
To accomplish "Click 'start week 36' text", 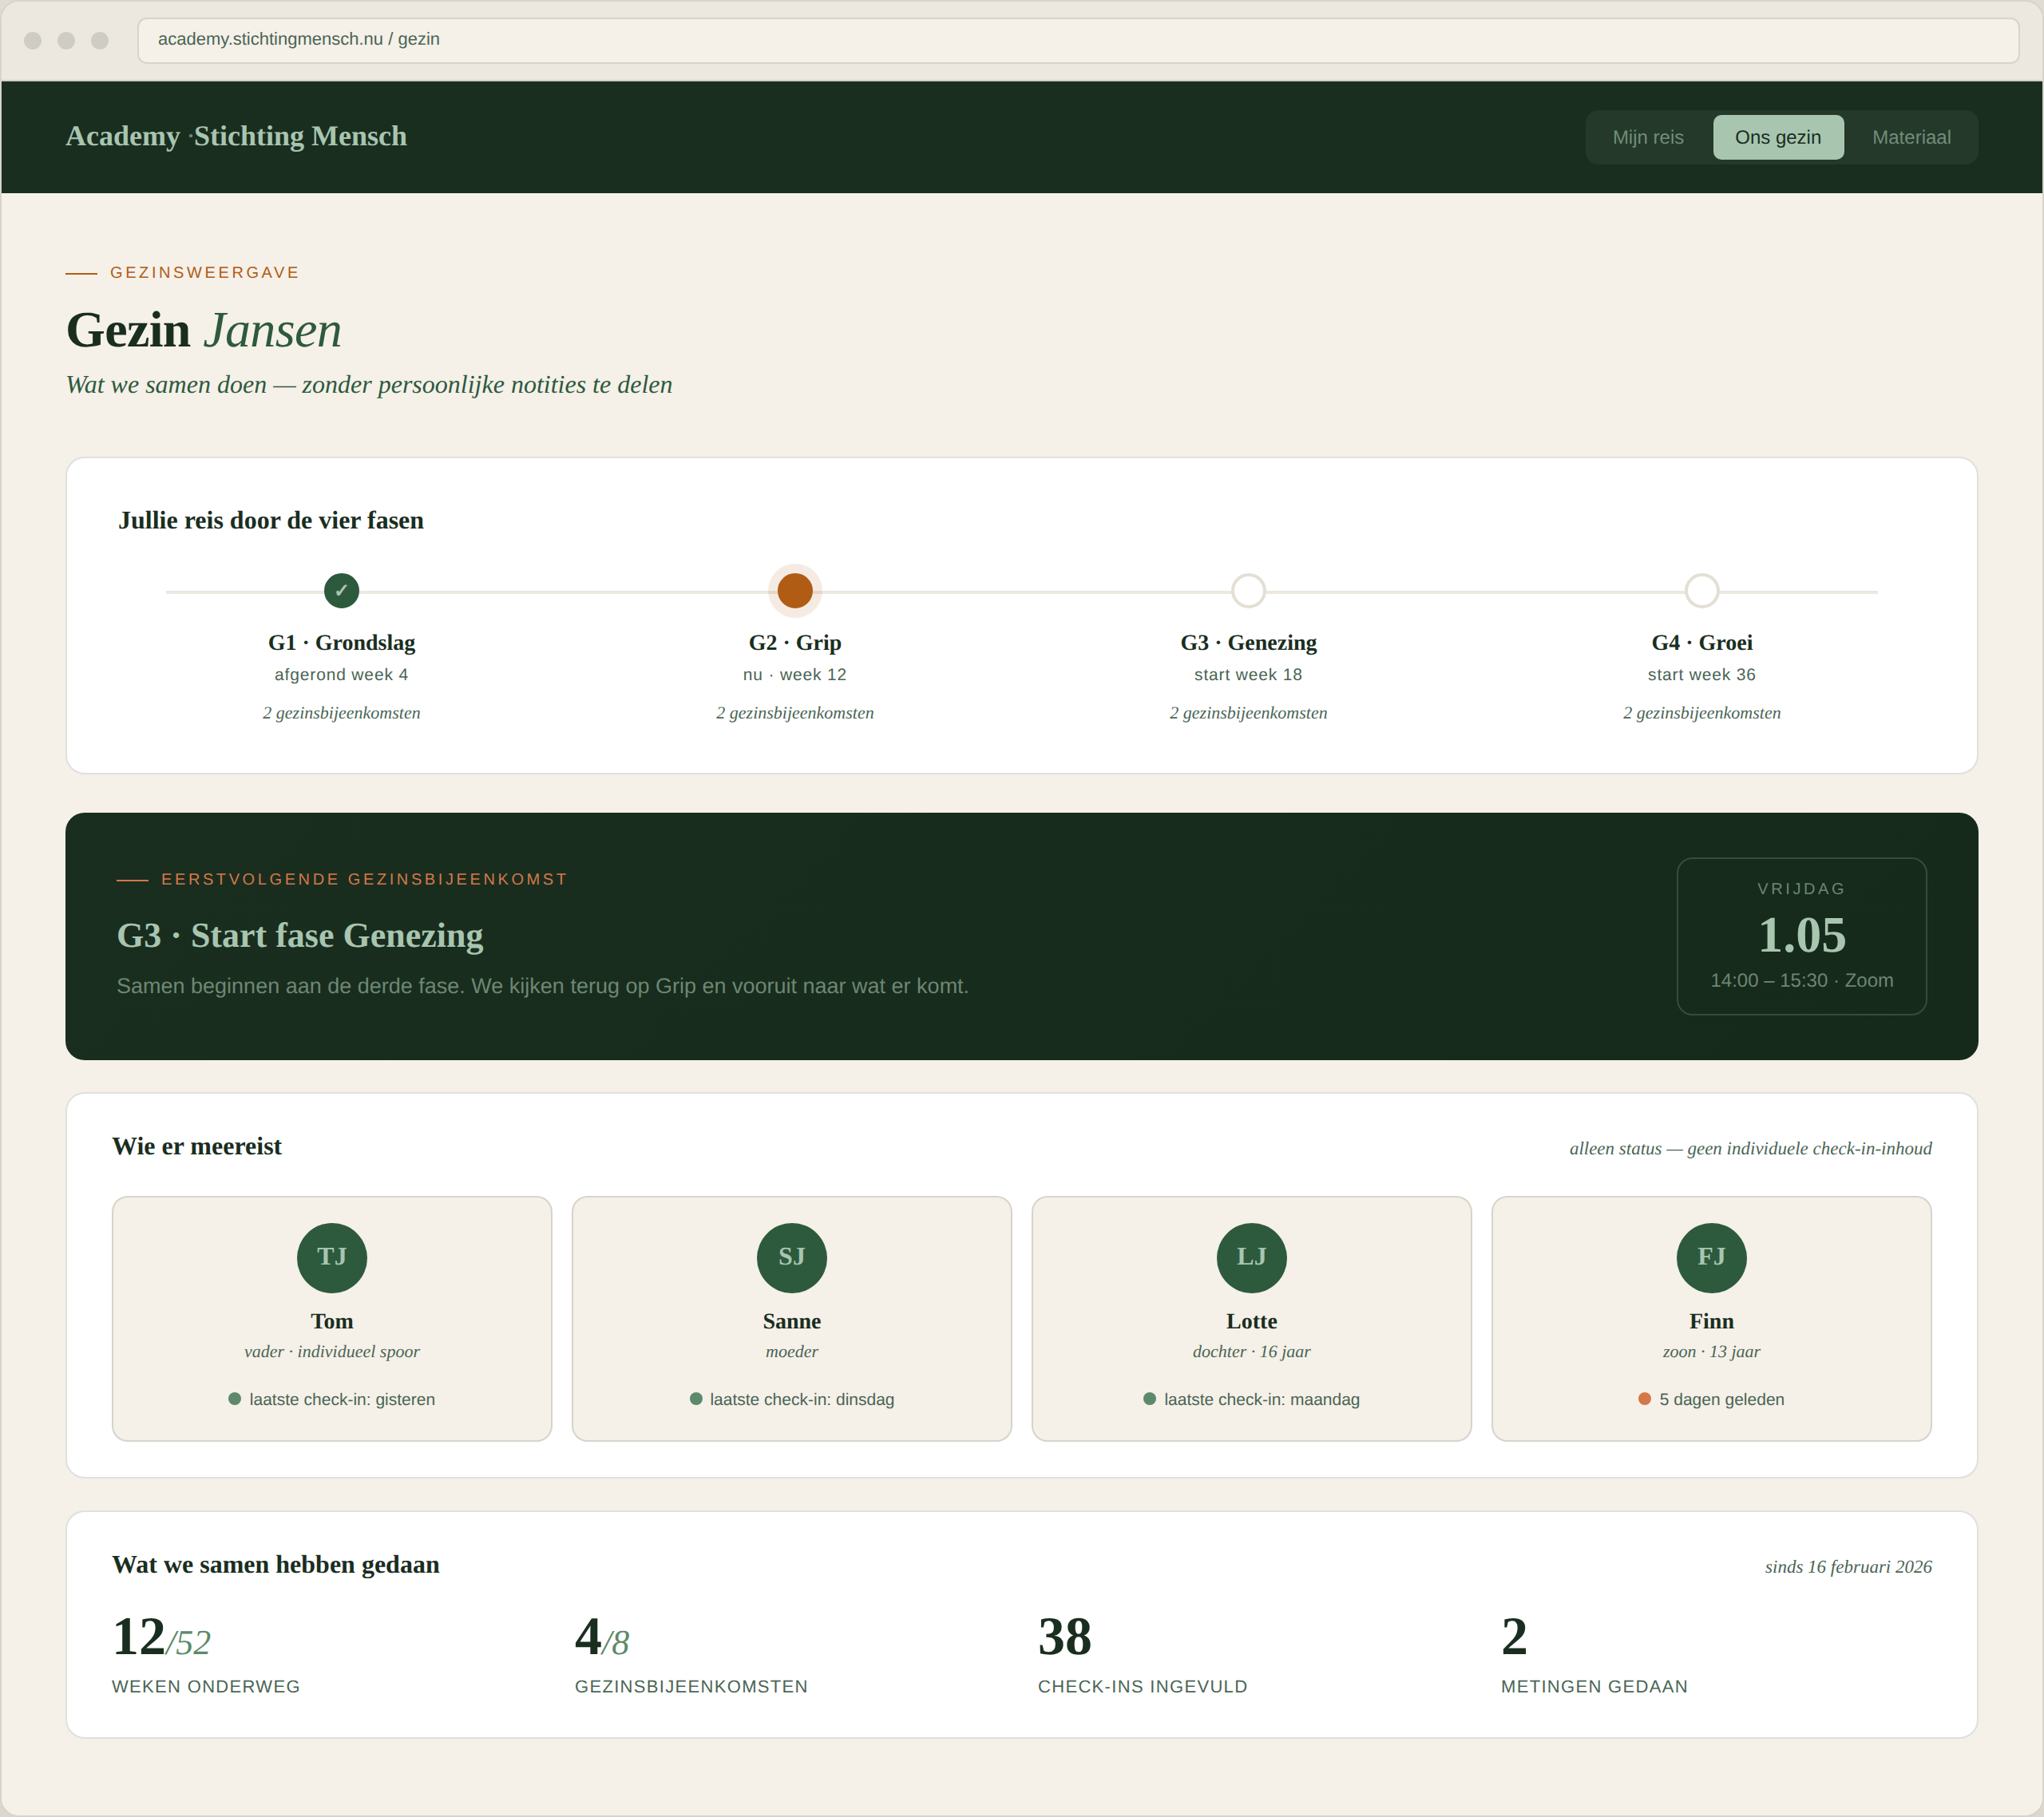I will click(1701, 674).
